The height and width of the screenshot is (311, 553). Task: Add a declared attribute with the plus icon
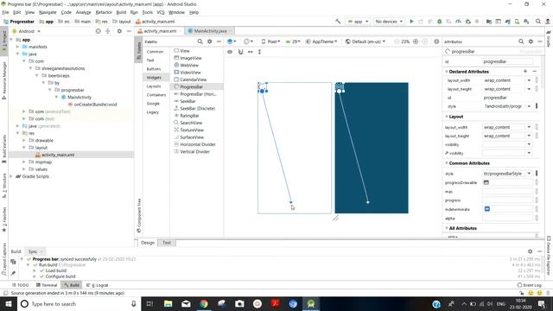[525, 71]
